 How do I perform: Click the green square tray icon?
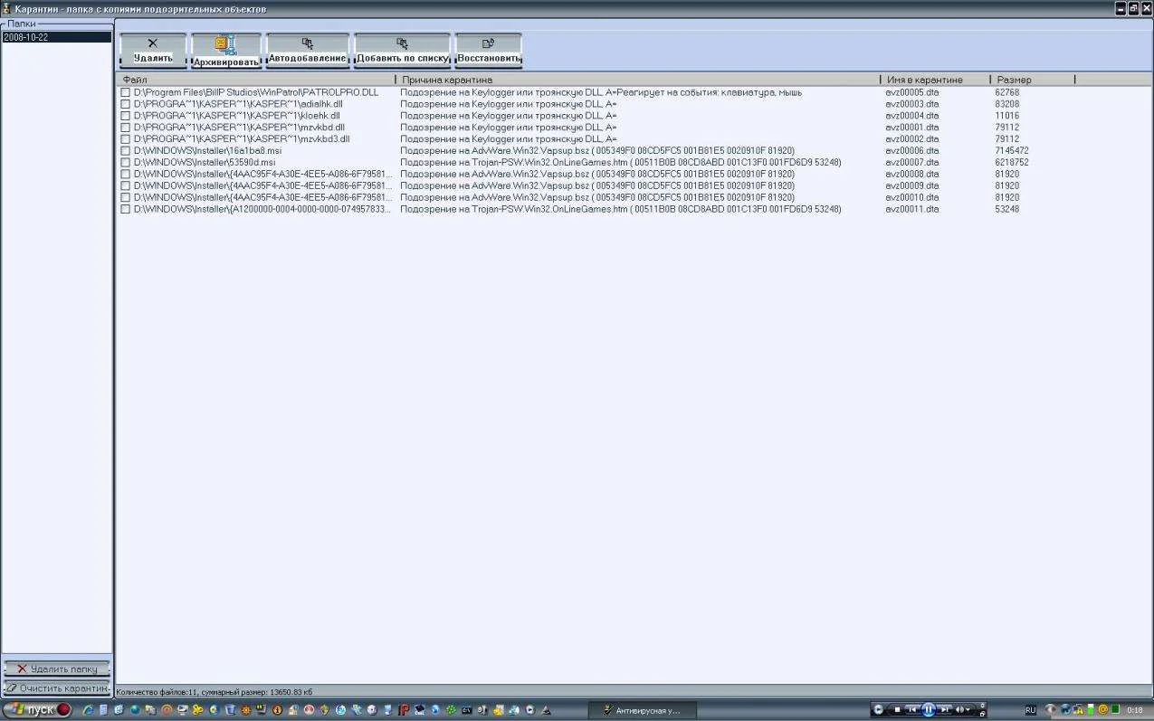pos(1116,710)
